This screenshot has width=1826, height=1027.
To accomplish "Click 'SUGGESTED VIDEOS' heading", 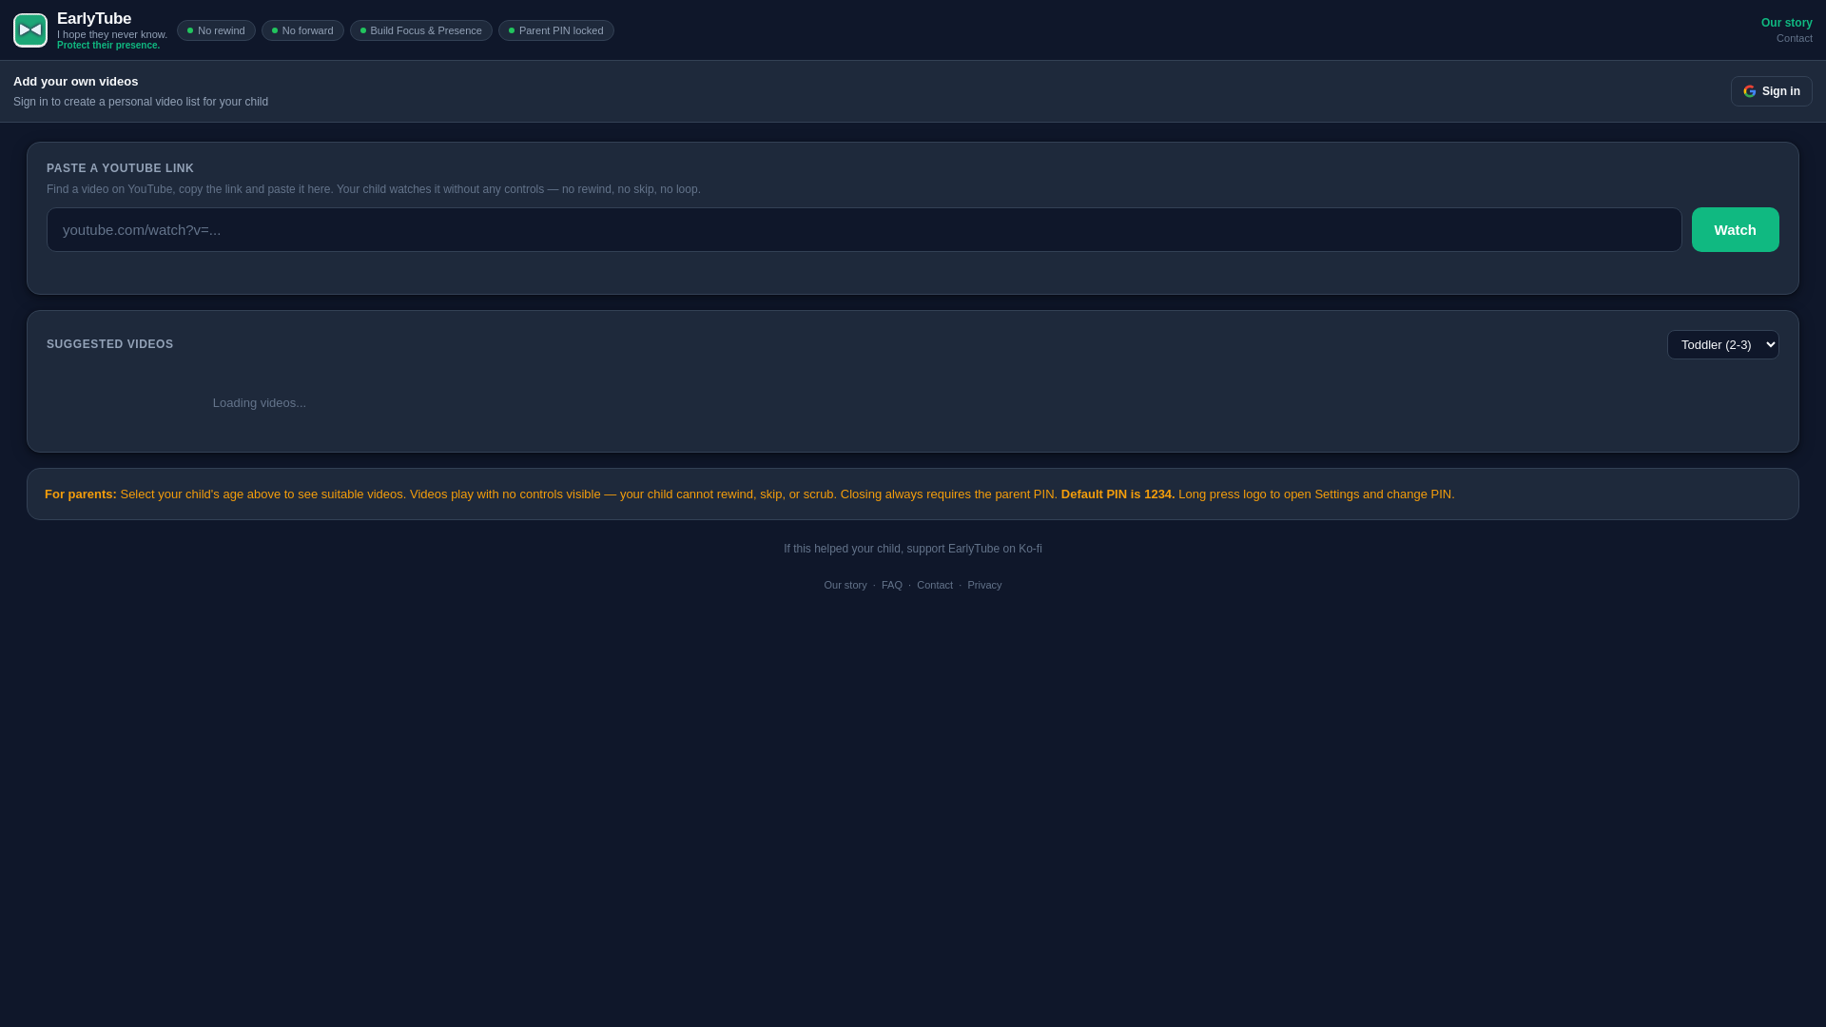I will 110,344.
